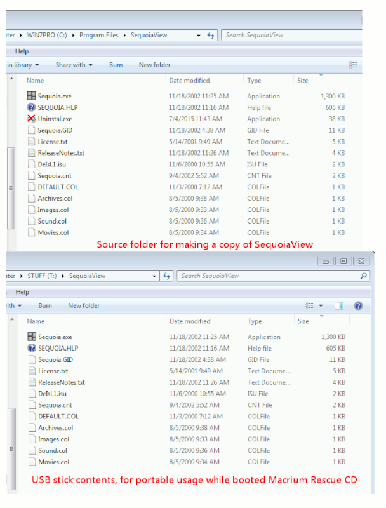386x508 pixels.
Task: Refresh the Program Files SequoiaView folder
Action: click(211, 36)
